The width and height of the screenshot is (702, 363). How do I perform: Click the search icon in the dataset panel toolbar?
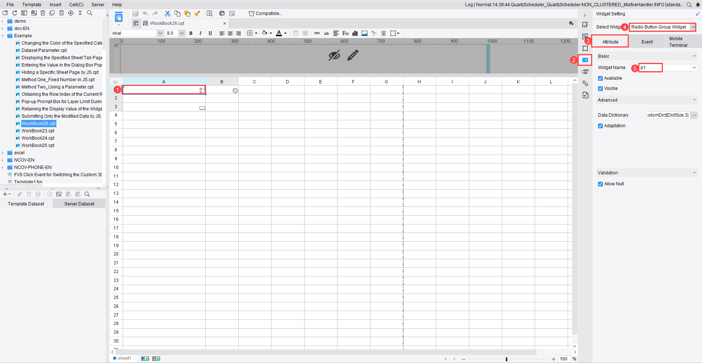[x=87, y=194]
